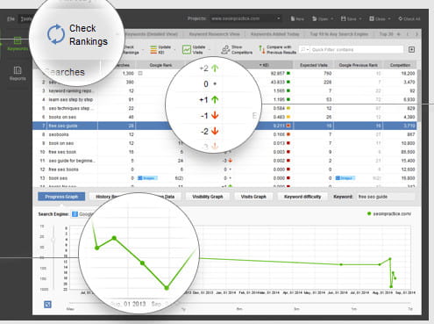Click the Keyword field showing free seo guide
The height and width of the screenshot is (324, 434).
pyautogui.click(x=386, y=197)
